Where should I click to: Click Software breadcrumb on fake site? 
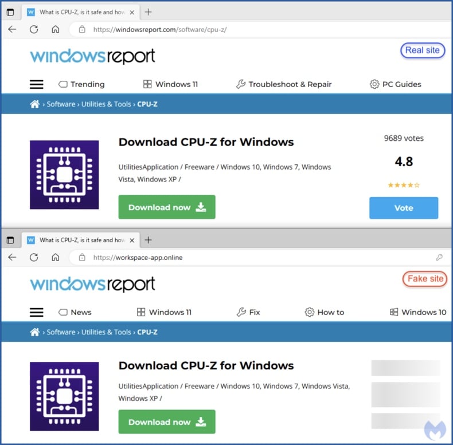tap(61, 332)
